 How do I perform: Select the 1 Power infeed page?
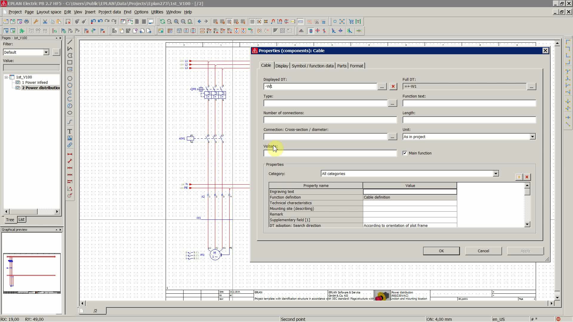(35, 83)
